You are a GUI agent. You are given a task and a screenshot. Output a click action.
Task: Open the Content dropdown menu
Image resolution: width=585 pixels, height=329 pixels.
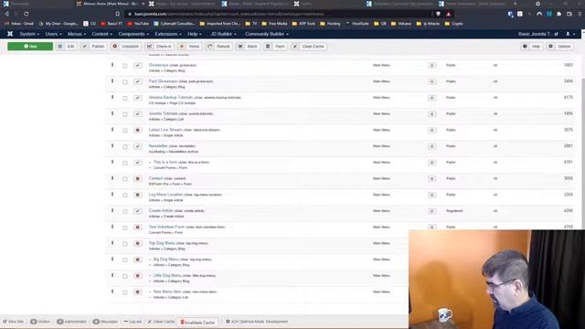[x=101, y=34]
